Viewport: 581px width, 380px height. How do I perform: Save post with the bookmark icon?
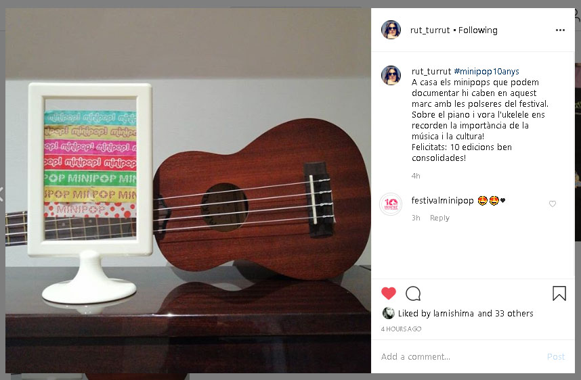pos(559,293)
